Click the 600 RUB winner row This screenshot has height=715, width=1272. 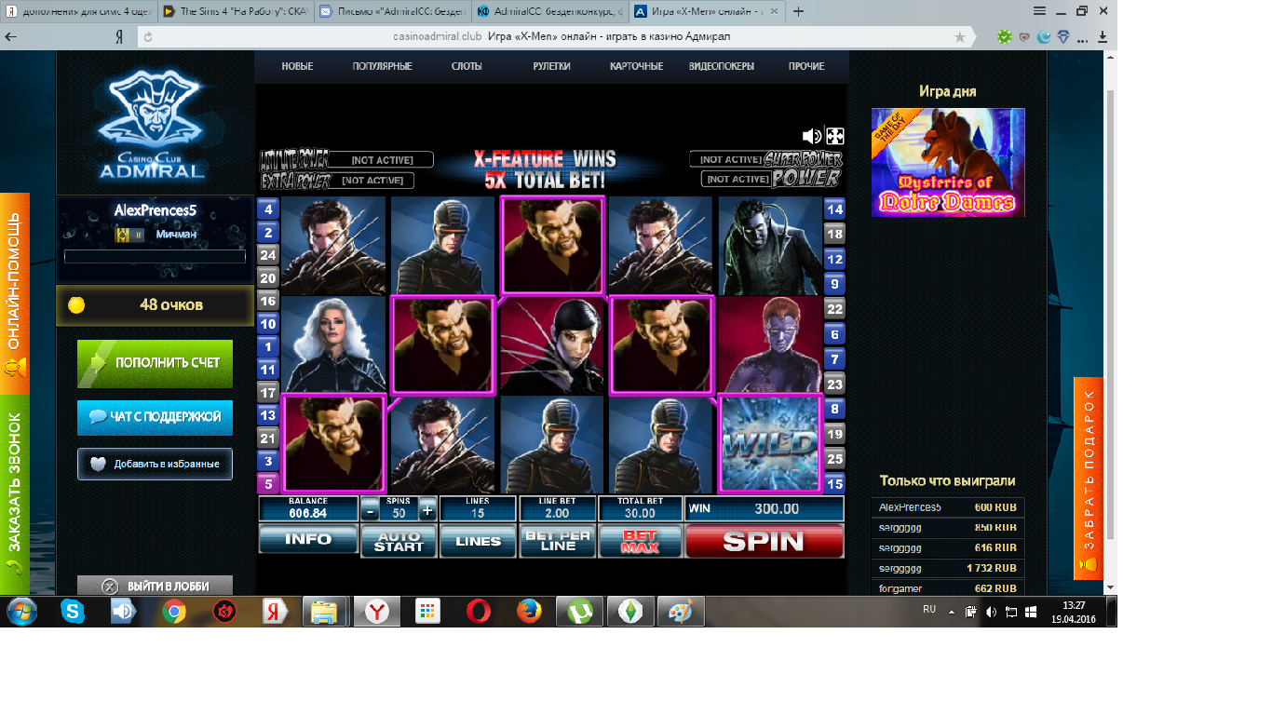coord(948,507)
